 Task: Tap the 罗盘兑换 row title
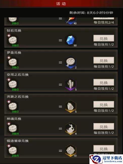point(14,53)
